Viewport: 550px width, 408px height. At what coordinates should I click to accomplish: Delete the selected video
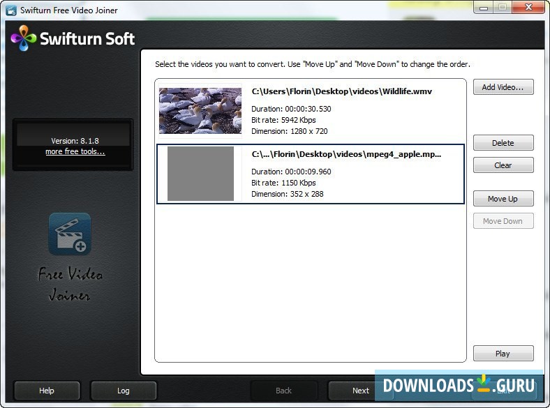503,143
